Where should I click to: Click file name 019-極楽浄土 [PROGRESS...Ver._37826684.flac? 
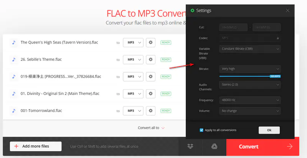click(x=61, y=77)
